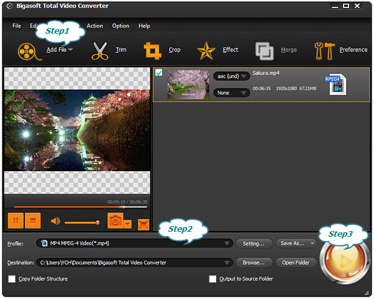Stop the video playback
The image size is (374, 299).
(x=32, y=221)
